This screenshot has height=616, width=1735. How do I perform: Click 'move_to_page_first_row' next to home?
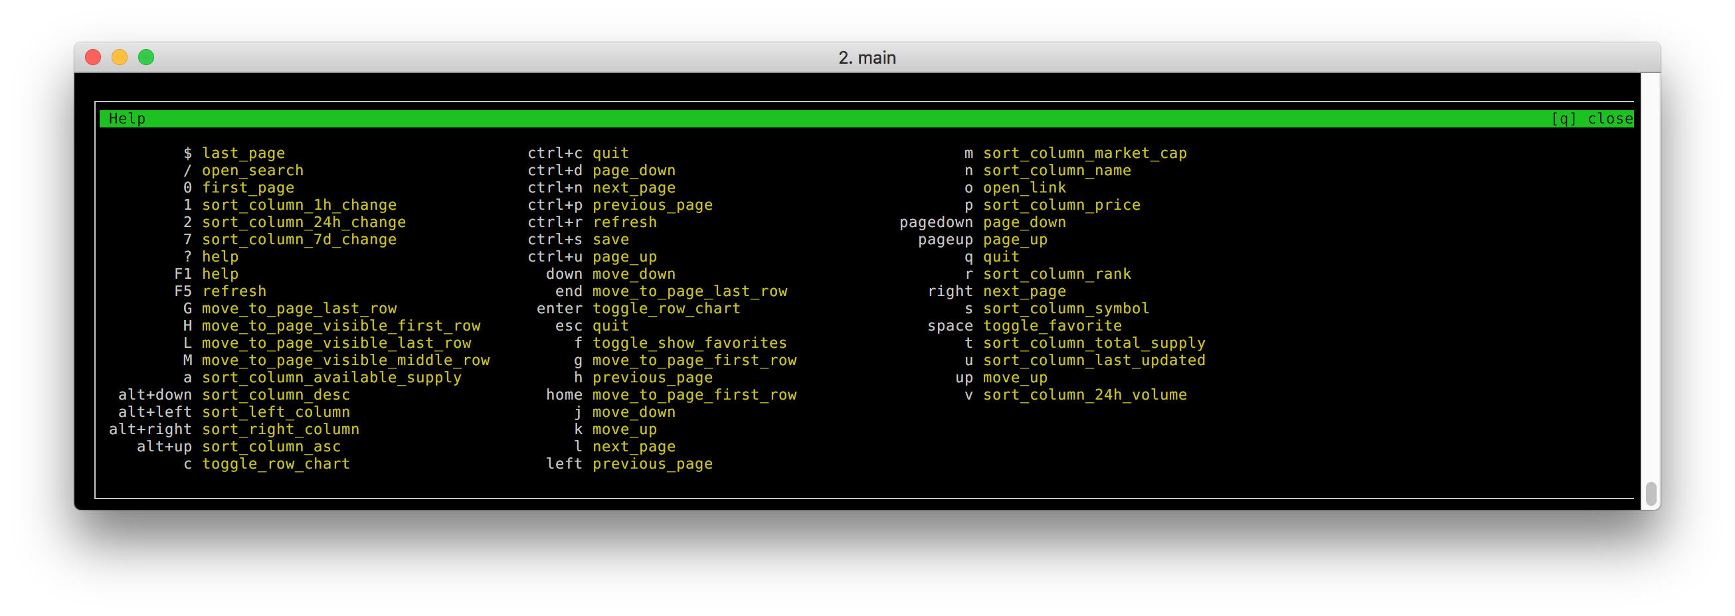(694, 395)
